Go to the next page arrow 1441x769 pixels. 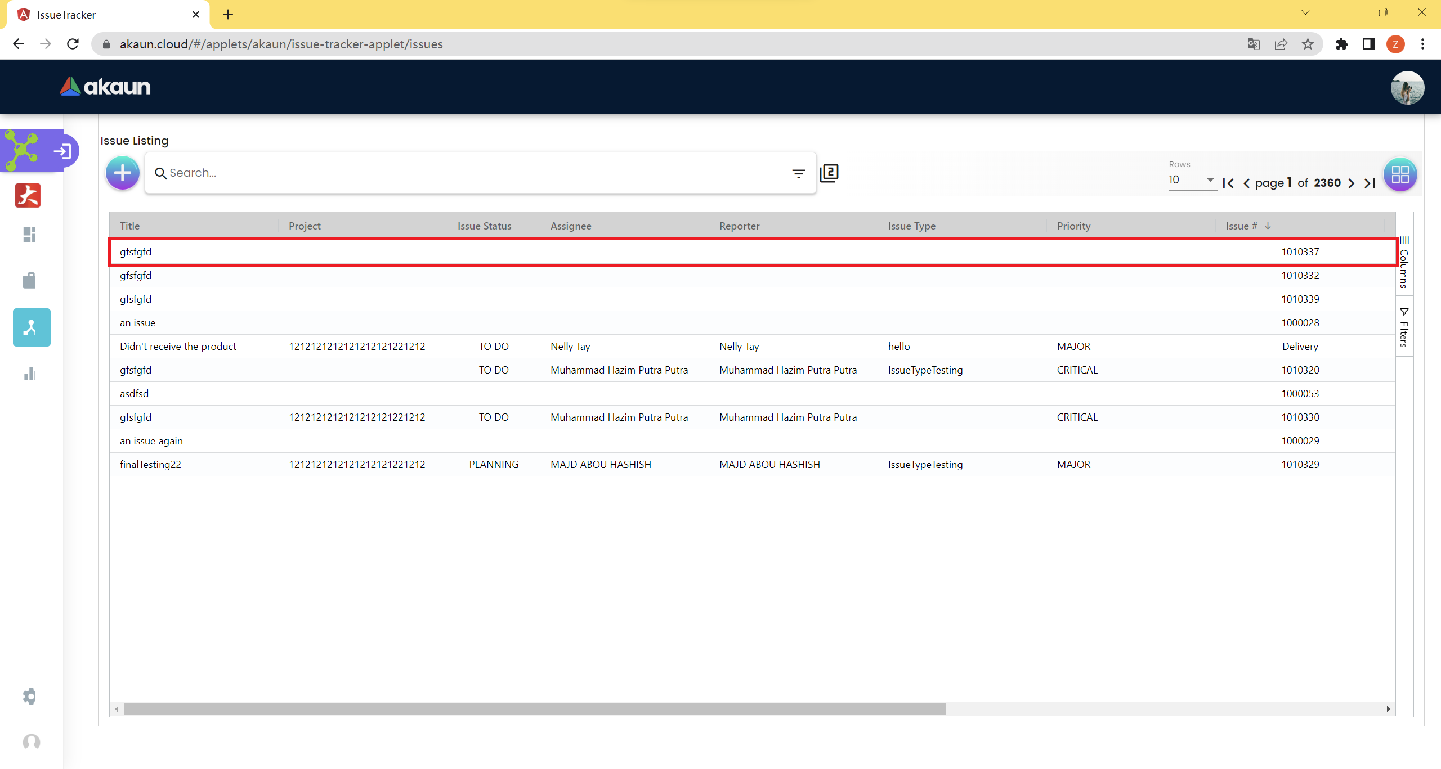(x=1351, y=183)
